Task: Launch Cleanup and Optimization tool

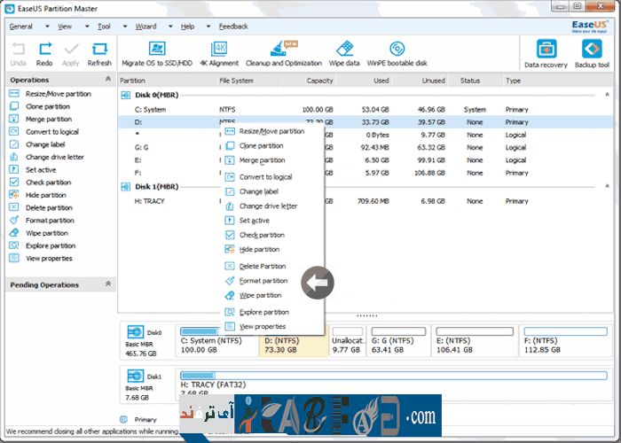Action: [x=284, y=51]
